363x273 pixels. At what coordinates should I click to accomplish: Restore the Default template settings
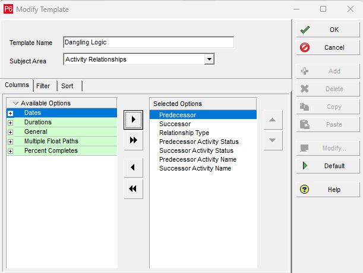coord(328,166)
